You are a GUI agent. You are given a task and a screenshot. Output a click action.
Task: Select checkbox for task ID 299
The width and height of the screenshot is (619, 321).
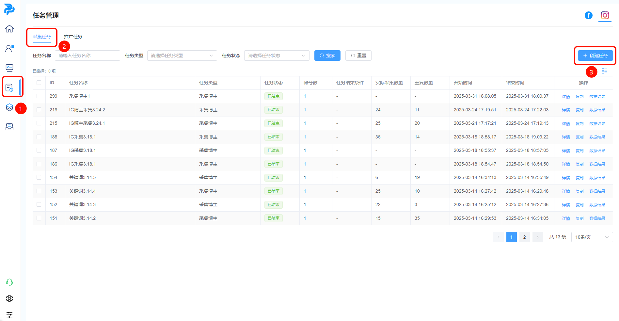[x=39, y=96]
